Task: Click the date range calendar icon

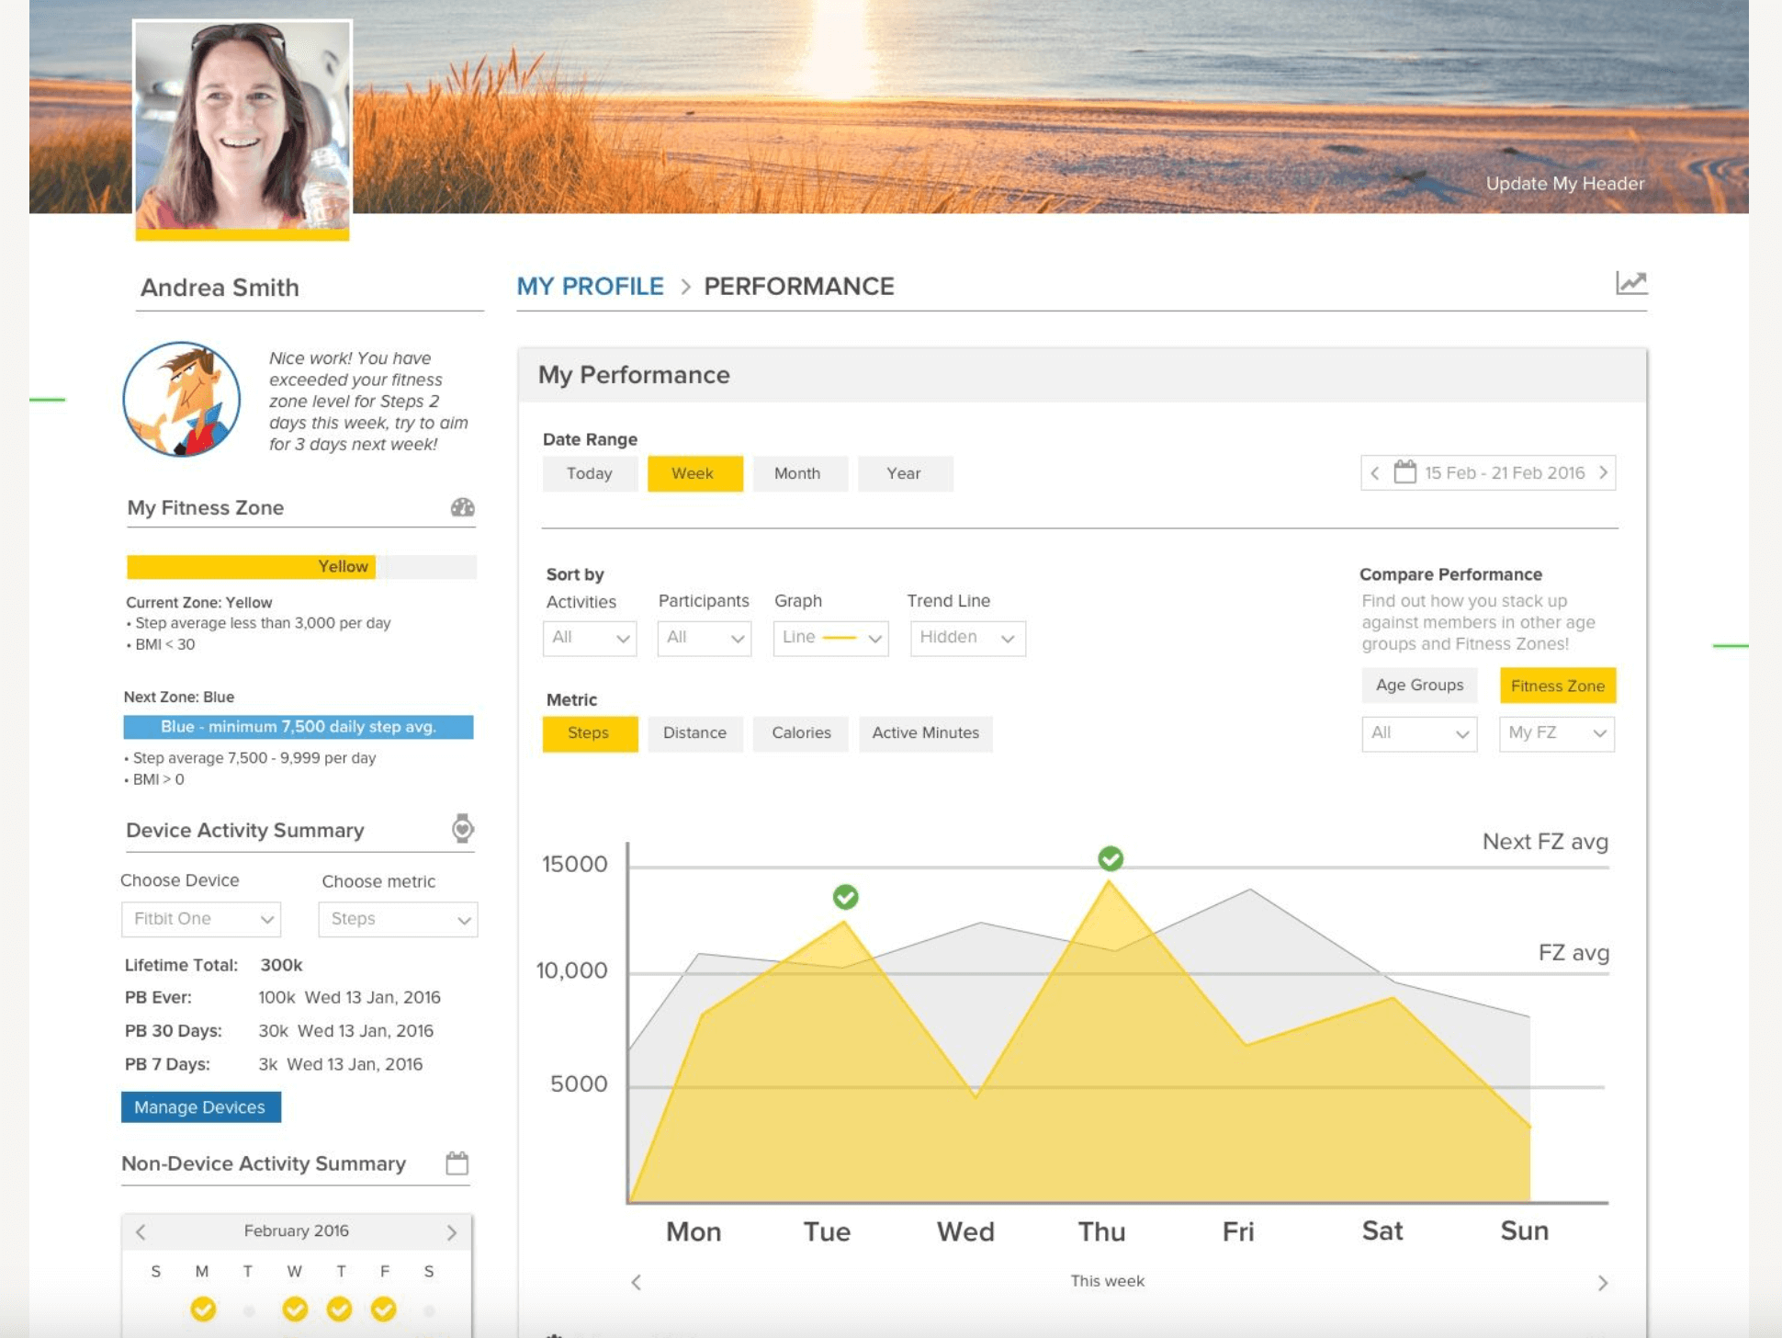Action: point(1404,472)
